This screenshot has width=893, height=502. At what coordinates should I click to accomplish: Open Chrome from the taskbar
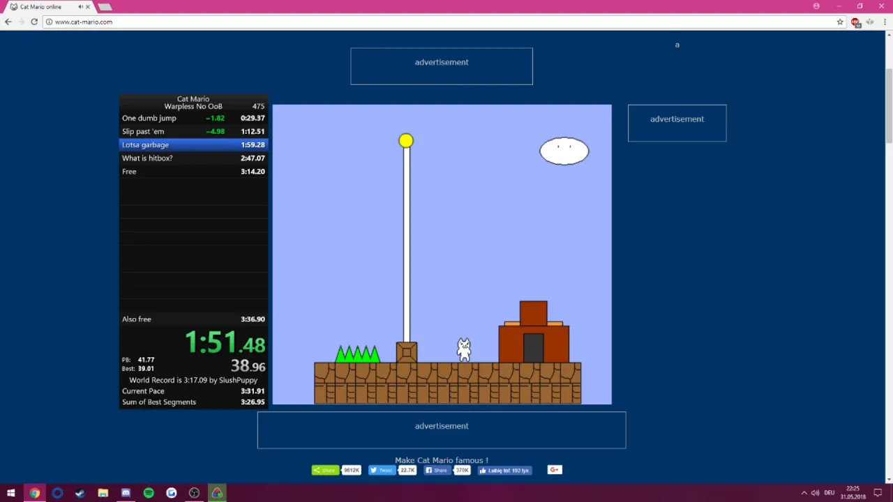click(34, 493)
